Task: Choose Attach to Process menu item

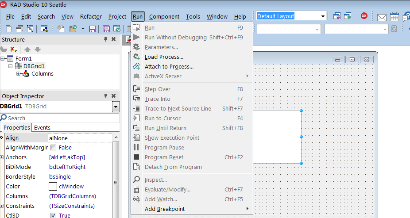Action: (192, 67)
